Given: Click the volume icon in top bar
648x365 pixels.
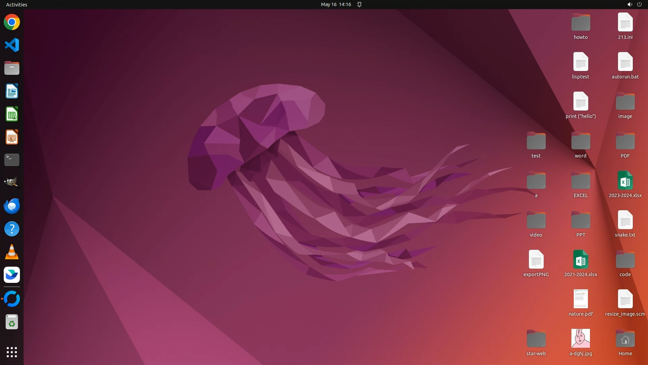Looking at the screenshot, I should [x=629, y=4].
